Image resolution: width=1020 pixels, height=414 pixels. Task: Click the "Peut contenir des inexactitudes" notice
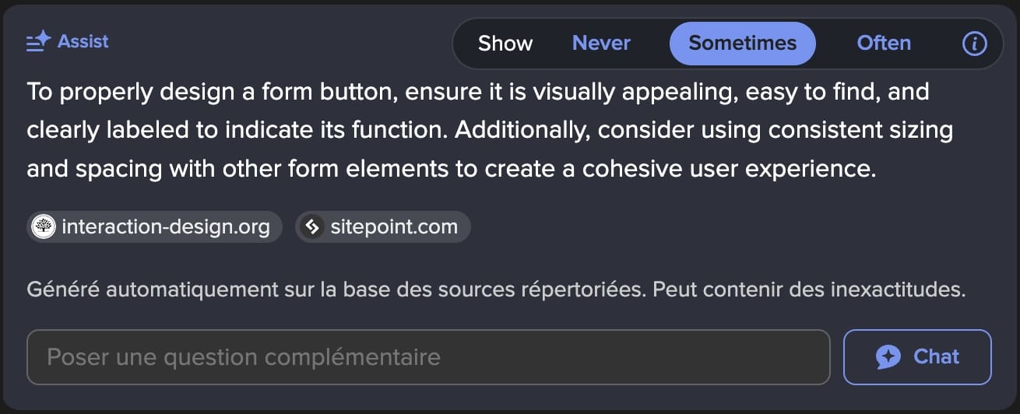point(809,290)
